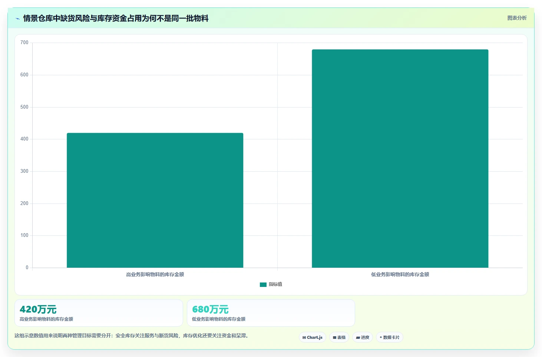Click the y-axis value 500
Screen dimensions: 542x357
pyautogui.click(x=24, y=107)
